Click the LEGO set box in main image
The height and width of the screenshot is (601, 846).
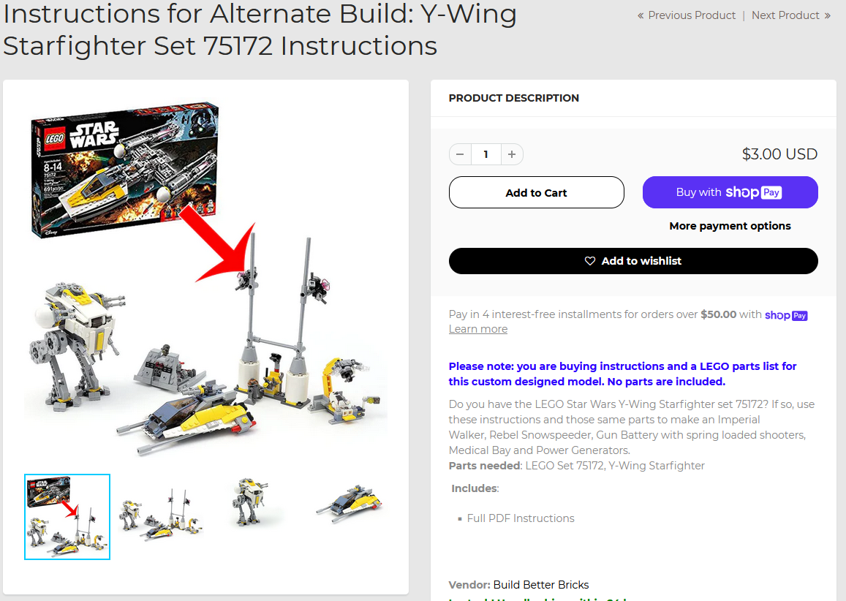(x=125, y=169)
